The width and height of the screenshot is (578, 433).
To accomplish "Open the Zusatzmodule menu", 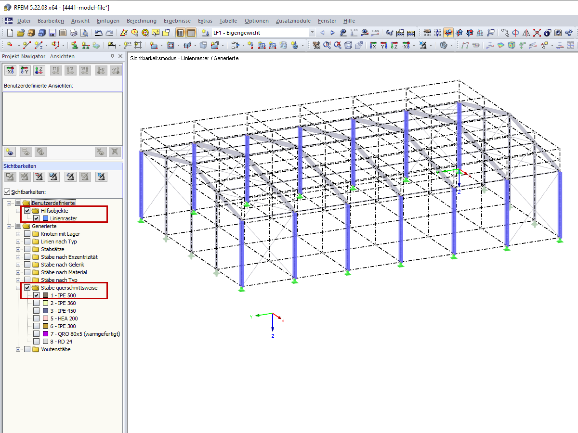I will point(293,21).
